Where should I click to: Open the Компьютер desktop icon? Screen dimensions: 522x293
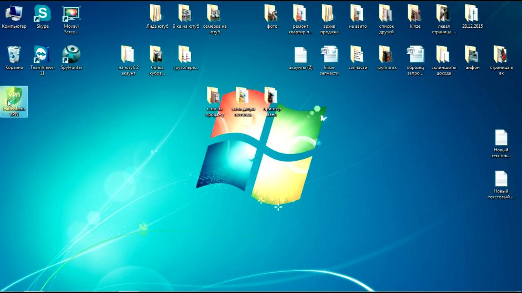coord(14,17)
